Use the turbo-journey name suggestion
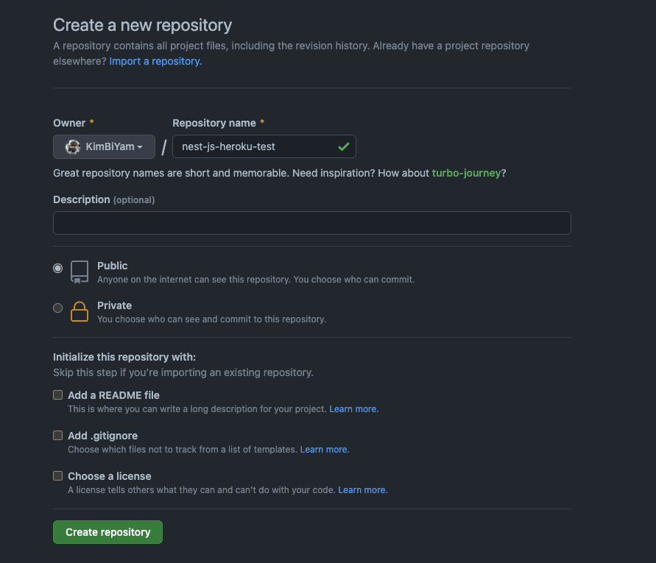 click(x=466, y=173)
